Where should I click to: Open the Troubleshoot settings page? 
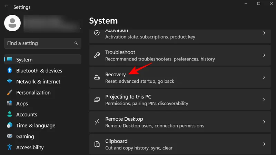click(x=180, y=55)
